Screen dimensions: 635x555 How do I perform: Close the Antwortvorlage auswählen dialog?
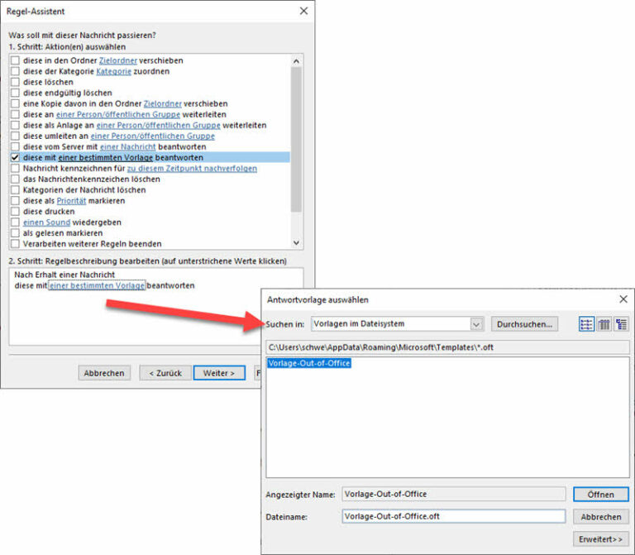tap(623, 299)
